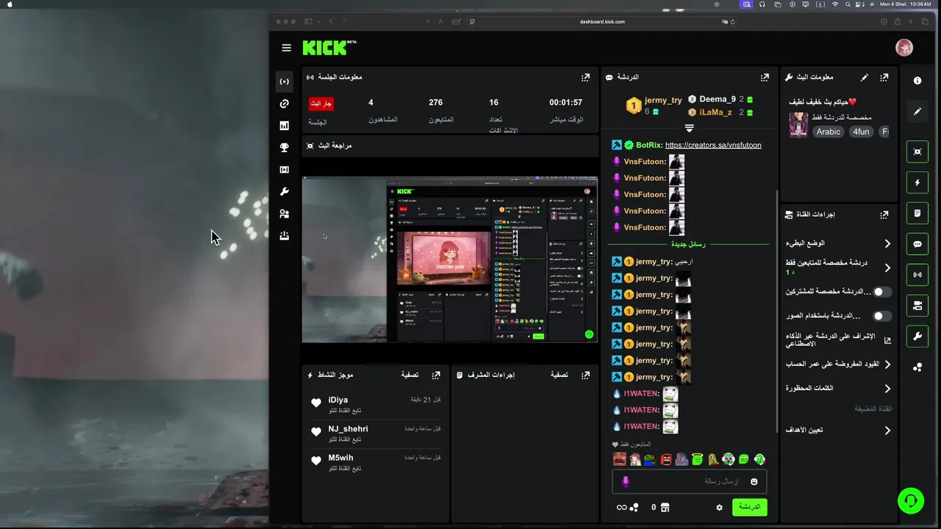Pop out the moderator actions panel (إجراءات المشرف)

click(x=585, y=375)
